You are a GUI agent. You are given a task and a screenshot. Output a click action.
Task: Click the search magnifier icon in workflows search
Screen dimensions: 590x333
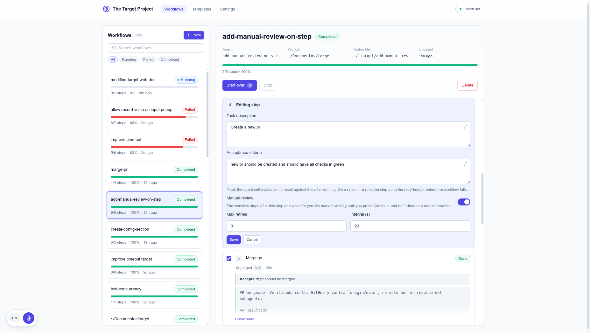point(114,48)
